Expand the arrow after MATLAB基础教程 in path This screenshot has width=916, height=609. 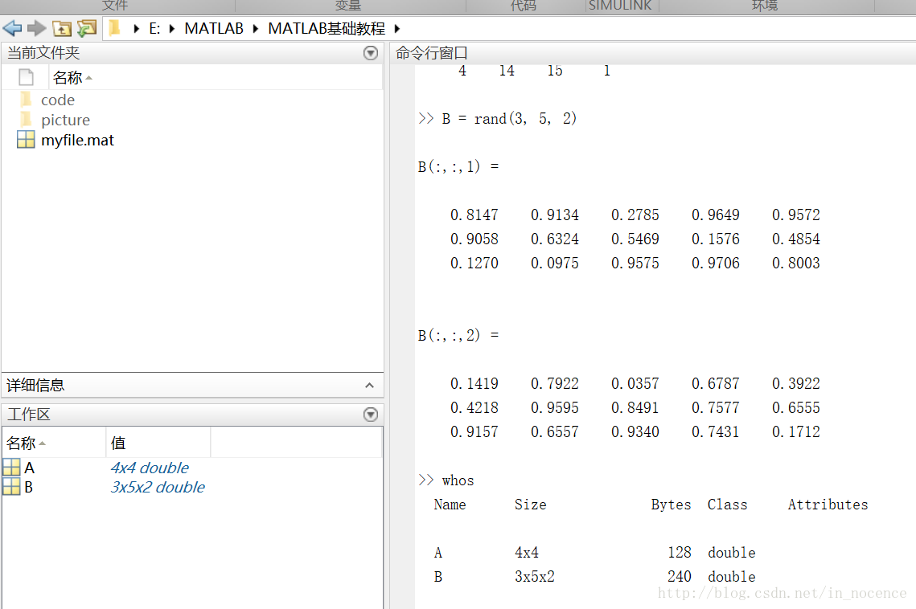[397, 29]
